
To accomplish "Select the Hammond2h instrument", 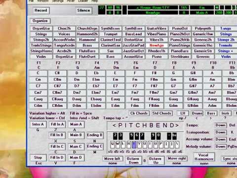I will [87, 34].
